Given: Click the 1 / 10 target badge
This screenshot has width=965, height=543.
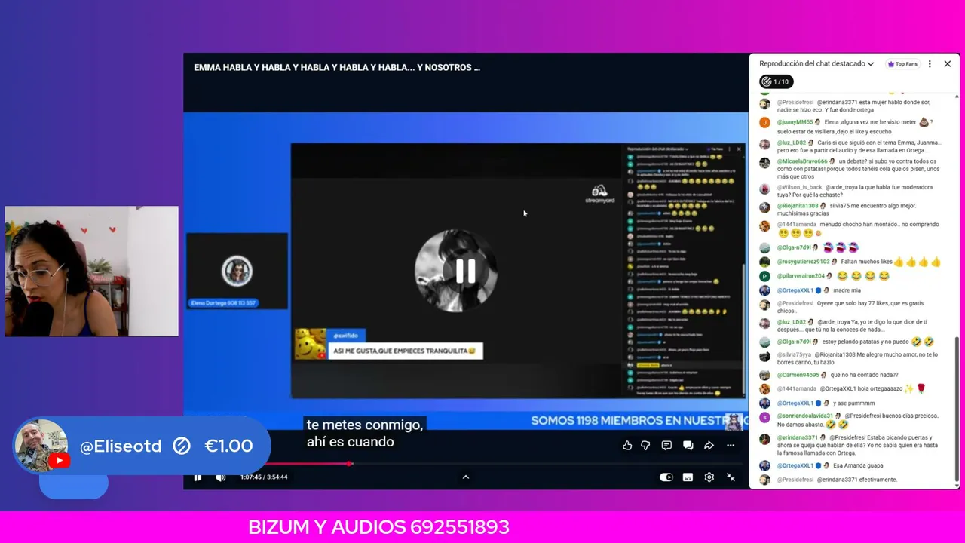Looking at the screenshot, I should click(x=776, y=81).
